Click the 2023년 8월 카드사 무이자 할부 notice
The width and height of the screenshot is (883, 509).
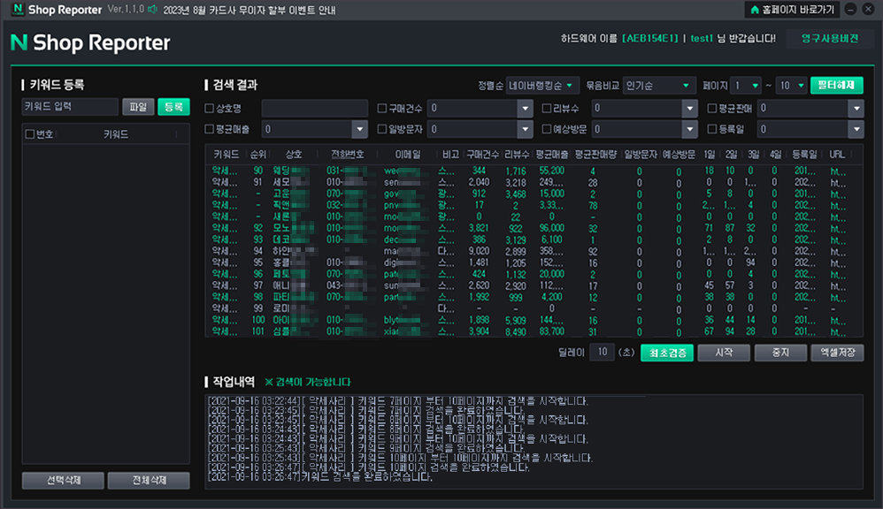tap(250, 10)
